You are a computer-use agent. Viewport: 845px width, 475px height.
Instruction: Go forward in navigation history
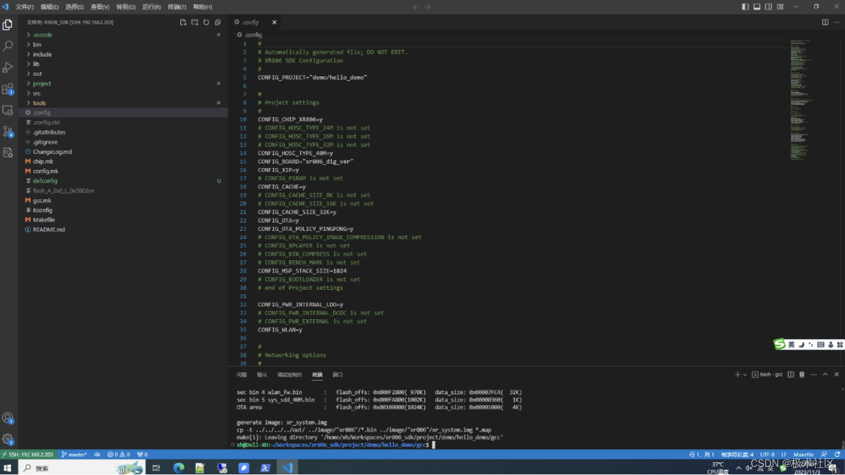coord(428,7)
